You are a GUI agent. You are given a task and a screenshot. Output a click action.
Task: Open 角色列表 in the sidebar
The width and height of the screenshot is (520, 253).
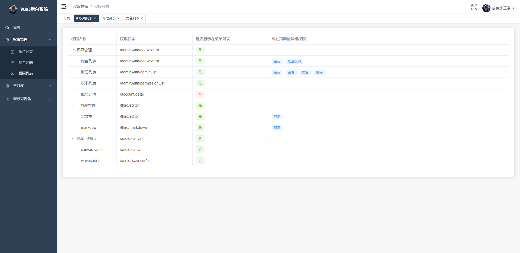tap(28, 52)
